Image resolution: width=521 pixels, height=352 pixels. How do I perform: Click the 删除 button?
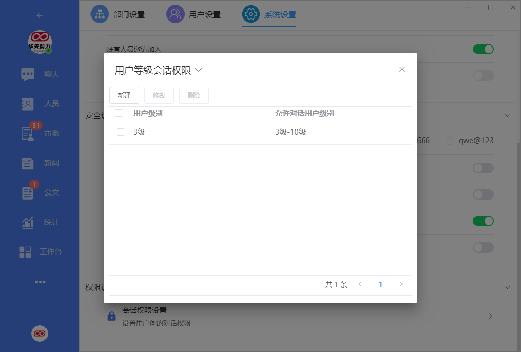tap(194, 95)
